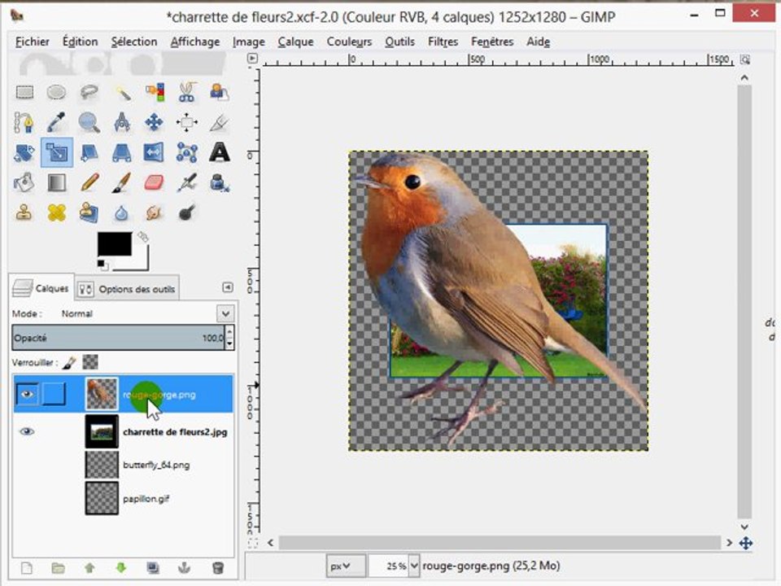Open the Sélection menu
The width and height of the screenshot is (781, 586).
pos(134,42)
